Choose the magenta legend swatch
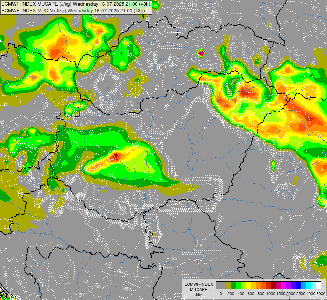This screenshot has height=300, width=327. [x=284, y=285]
